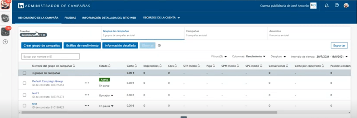The width and height of the screenshot is (357, 118).
Task: Sort by Estado column
Action: pos(105,66)
